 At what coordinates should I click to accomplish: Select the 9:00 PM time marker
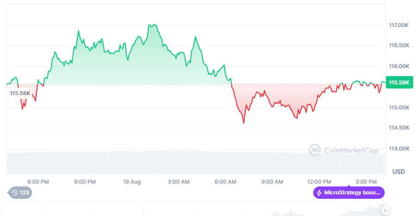click(x=85, y=182)
